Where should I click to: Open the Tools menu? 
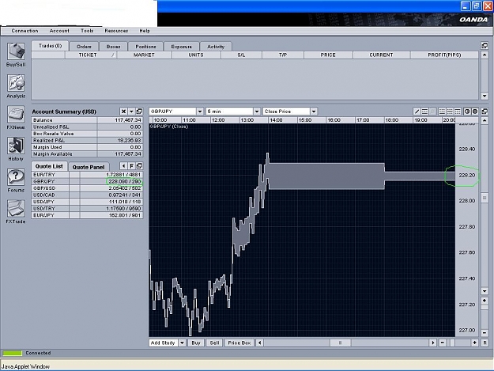(x=87, y=31)
